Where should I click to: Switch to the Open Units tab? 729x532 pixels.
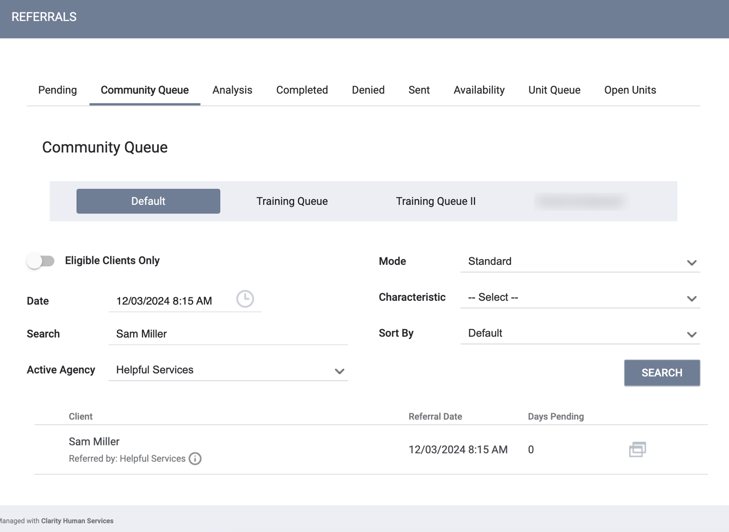tap(630, 90)
